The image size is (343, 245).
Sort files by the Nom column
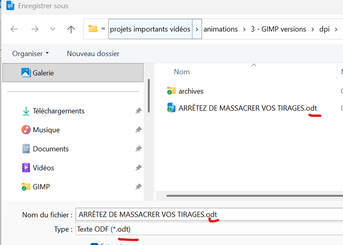(x=182, y=72)
